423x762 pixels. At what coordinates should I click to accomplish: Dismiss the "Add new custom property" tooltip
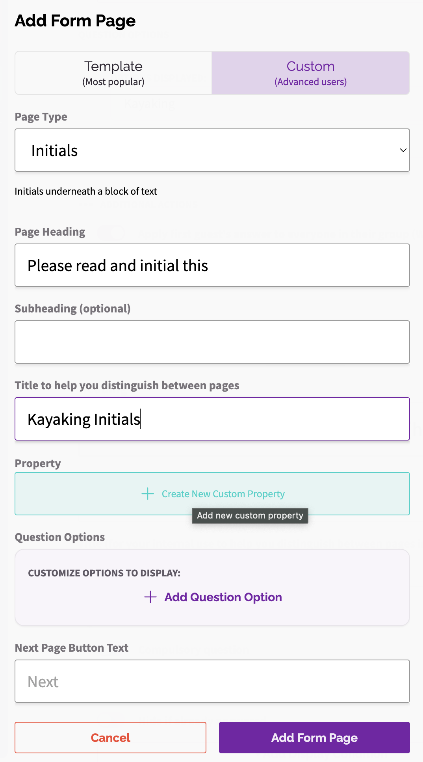250,515
